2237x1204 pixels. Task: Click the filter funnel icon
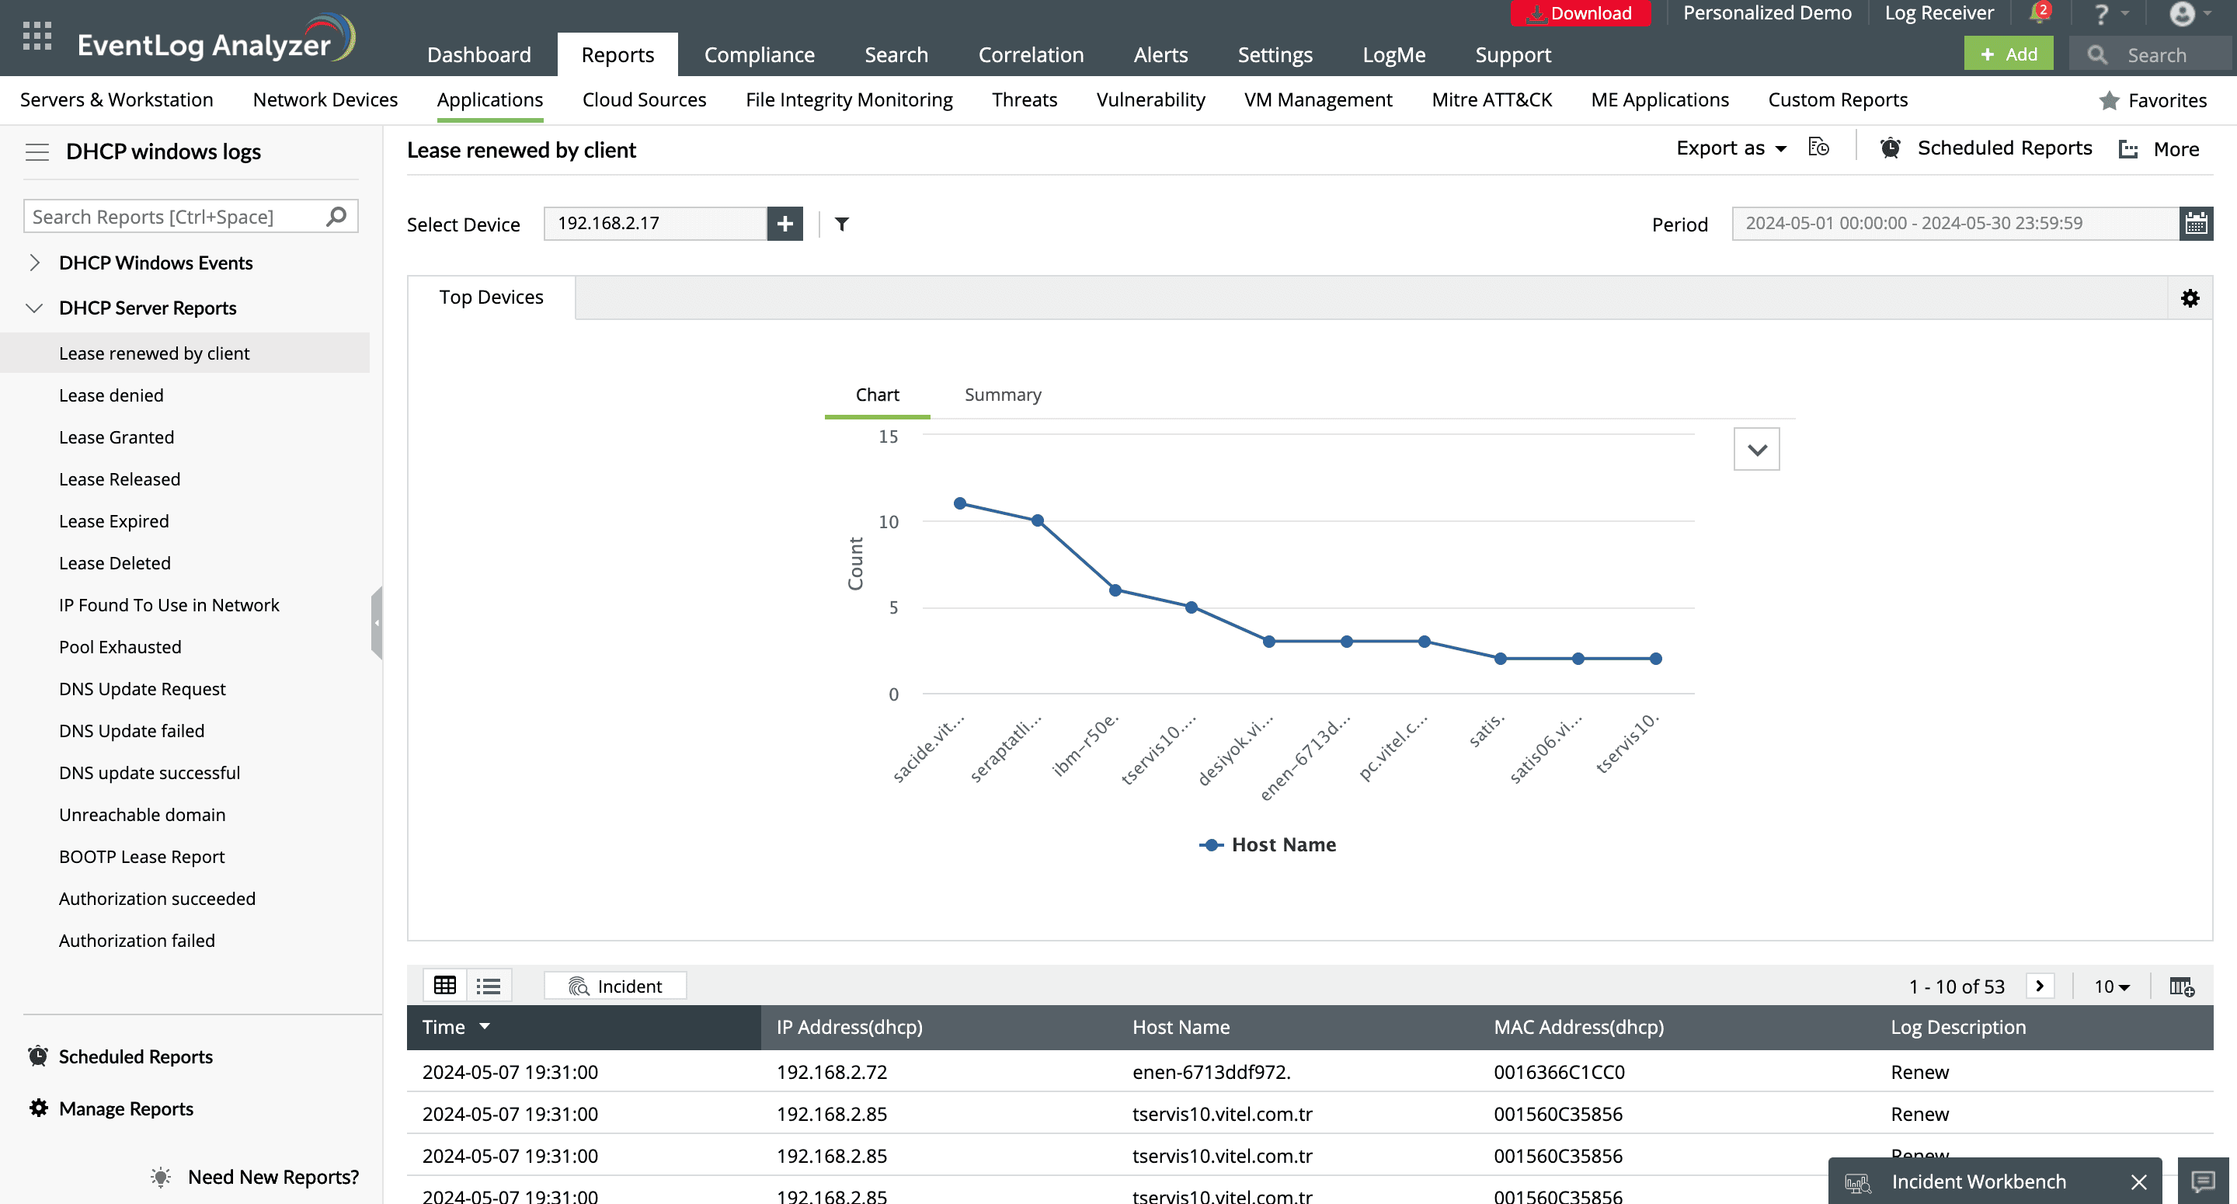[841, 224]
